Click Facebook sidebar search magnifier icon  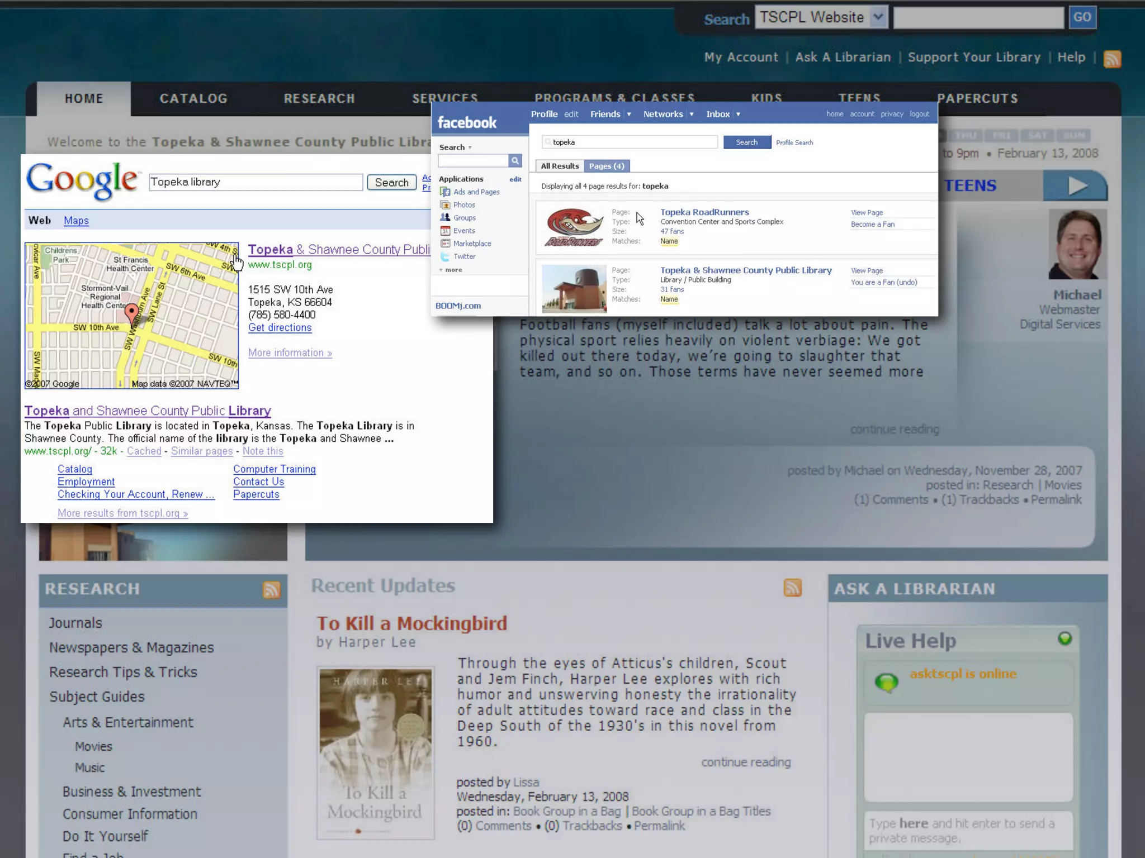point(515,161)
